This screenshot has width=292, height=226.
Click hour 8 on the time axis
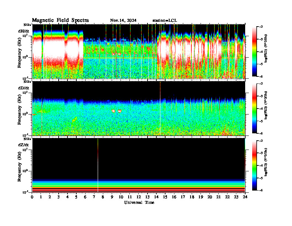103,197
